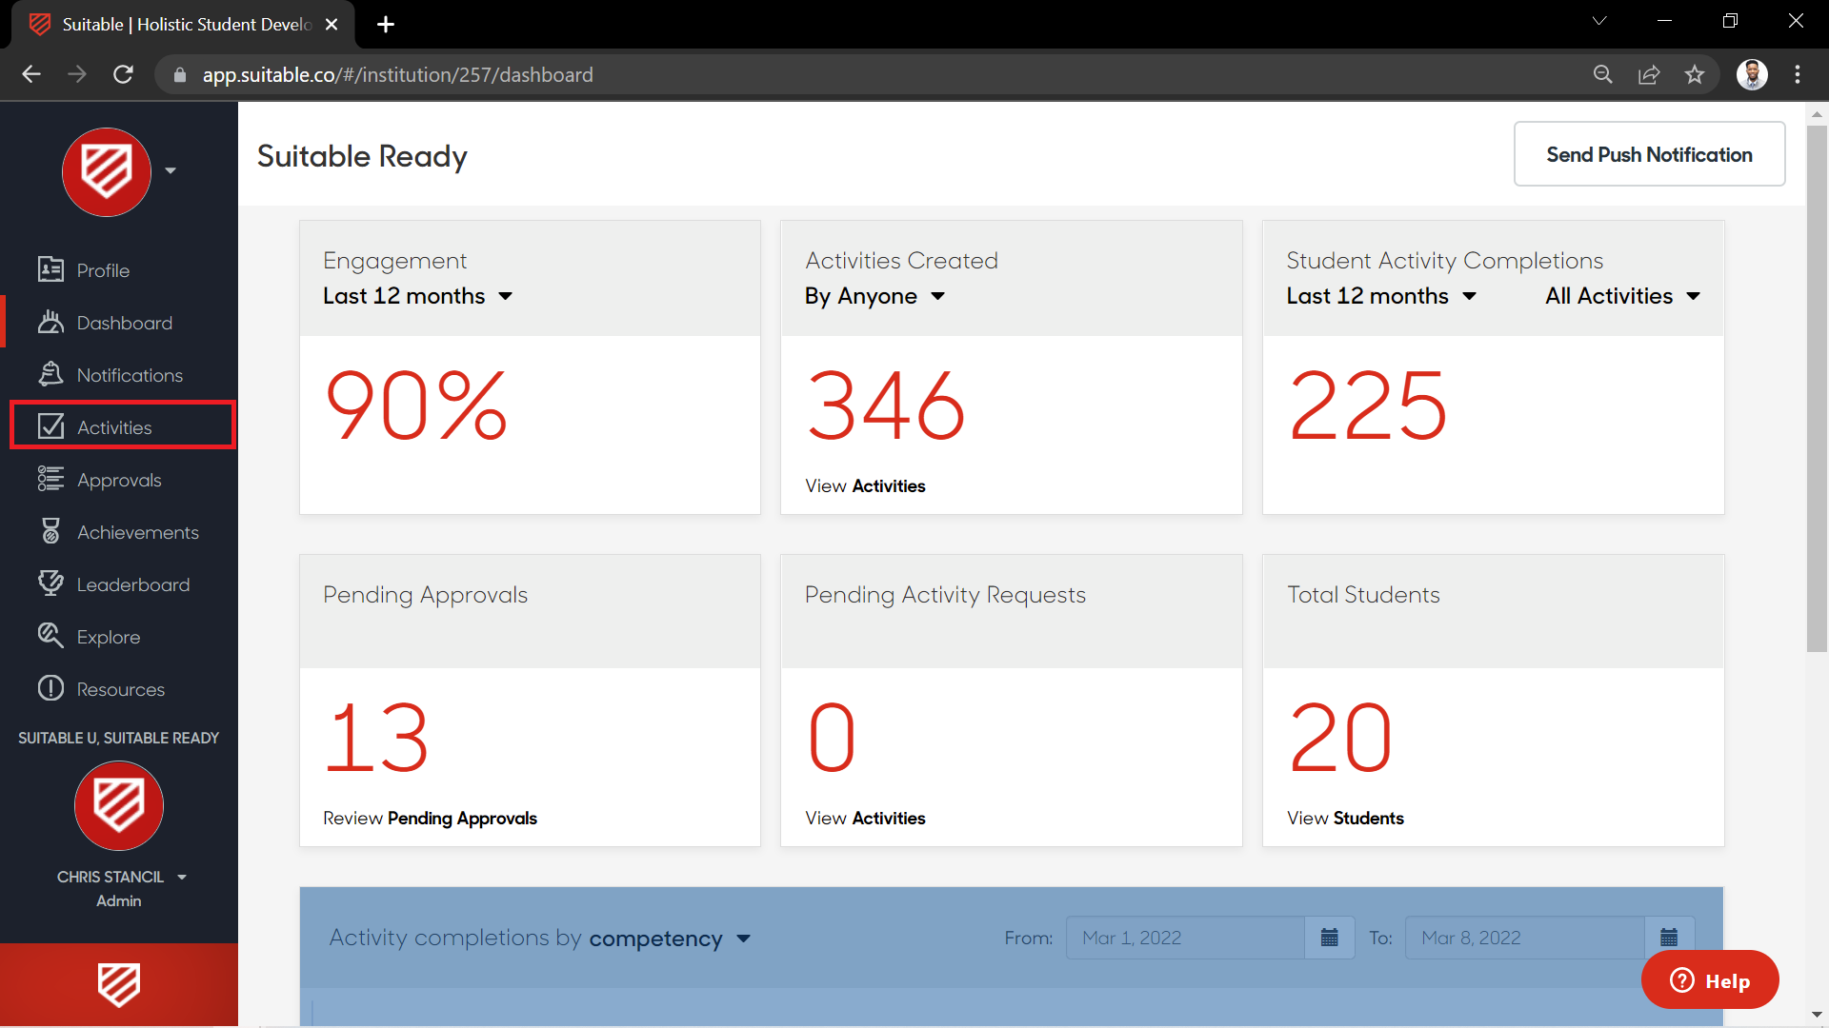
Task: Click the Achievements medal icon
Action: 50,531
